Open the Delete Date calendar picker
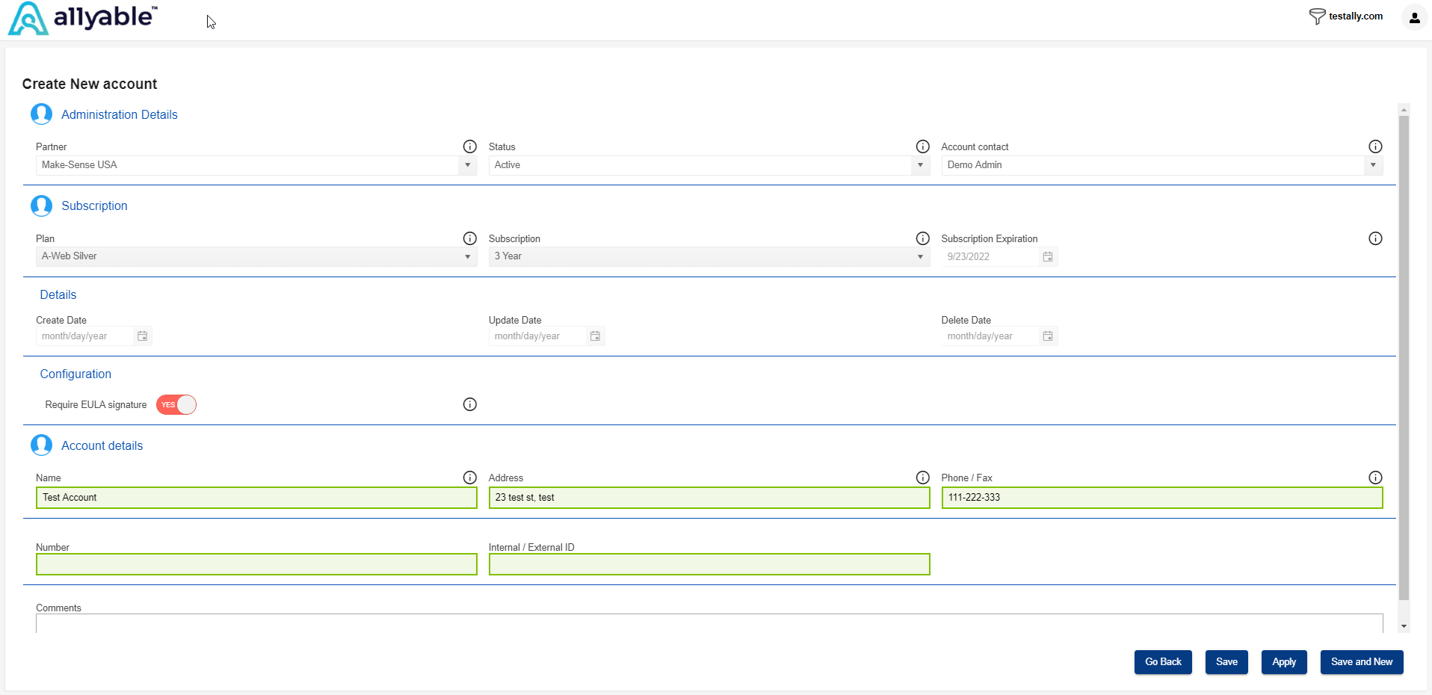 1048,336
